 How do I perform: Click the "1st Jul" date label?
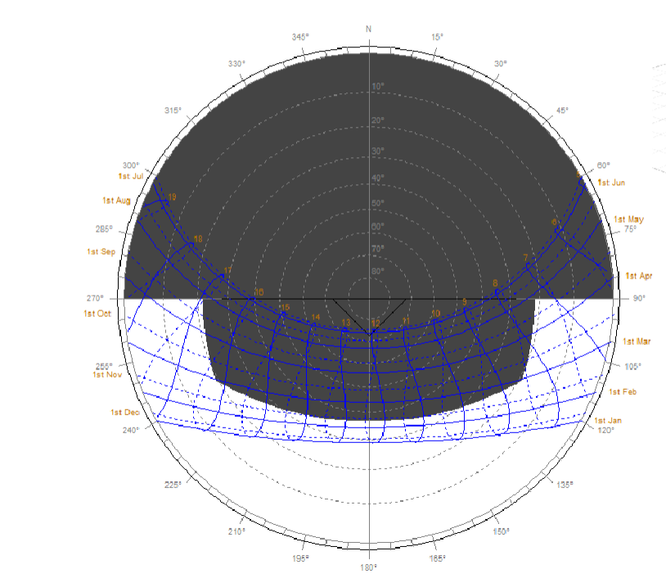(x=131, y=176)
